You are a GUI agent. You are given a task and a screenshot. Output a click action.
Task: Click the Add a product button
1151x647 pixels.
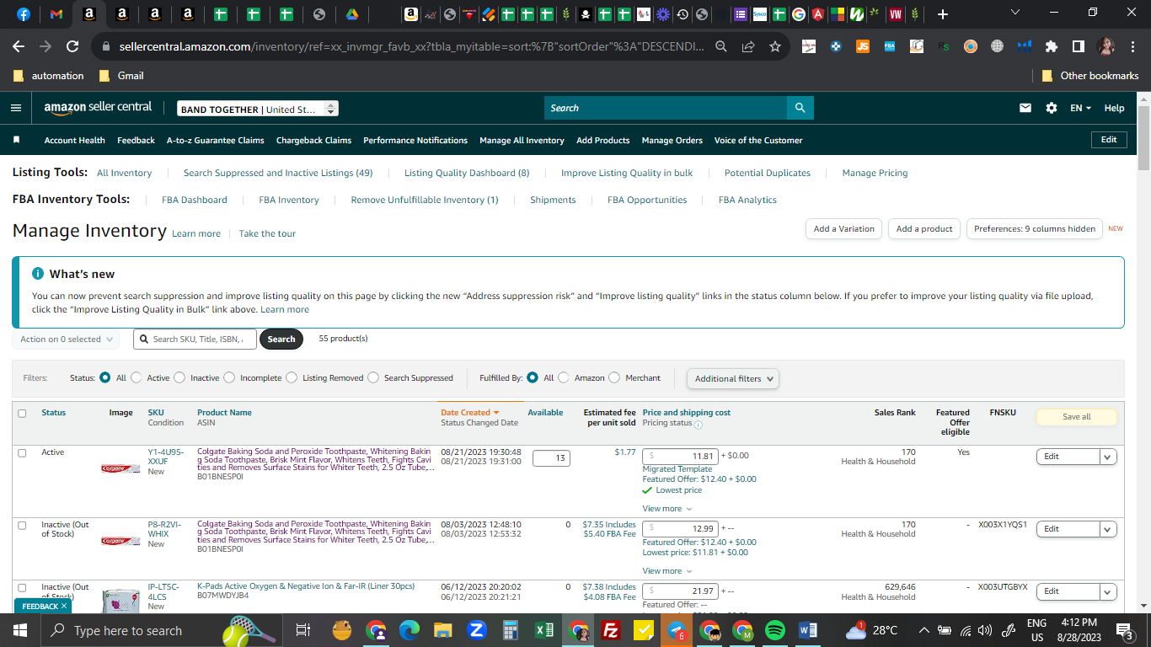click(x=924, y=228)
